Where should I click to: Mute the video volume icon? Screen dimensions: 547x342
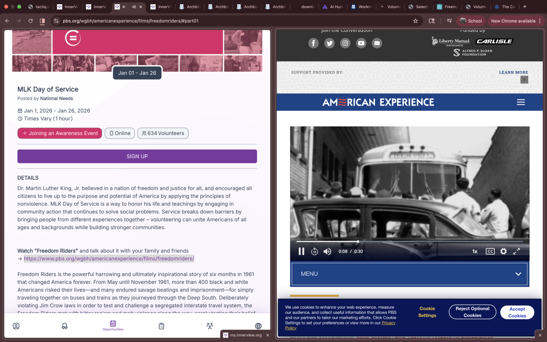point(327,251)
